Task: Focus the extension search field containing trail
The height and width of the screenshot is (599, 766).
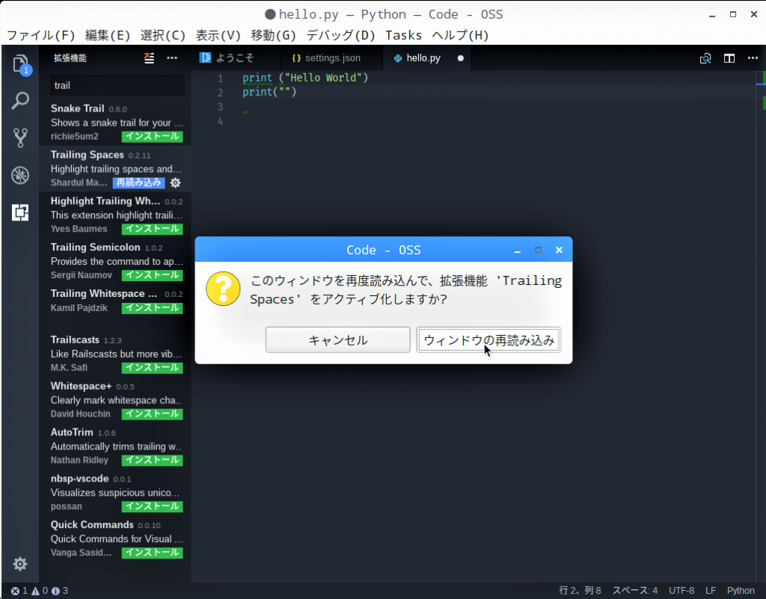Action: click(x=117, y=85)
